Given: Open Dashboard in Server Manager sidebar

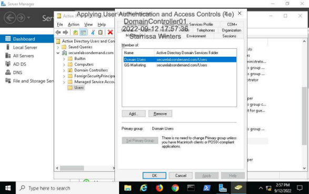Looking at the screenshot, I should [27, 39].
